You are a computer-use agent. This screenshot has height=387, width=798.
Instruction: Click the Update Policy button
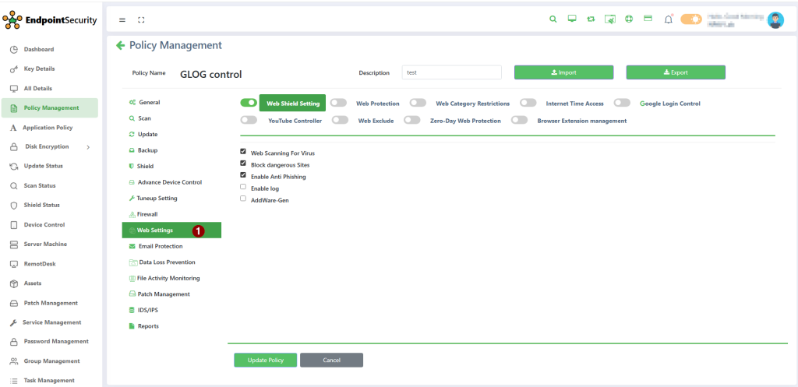click(x=265, y=360)
